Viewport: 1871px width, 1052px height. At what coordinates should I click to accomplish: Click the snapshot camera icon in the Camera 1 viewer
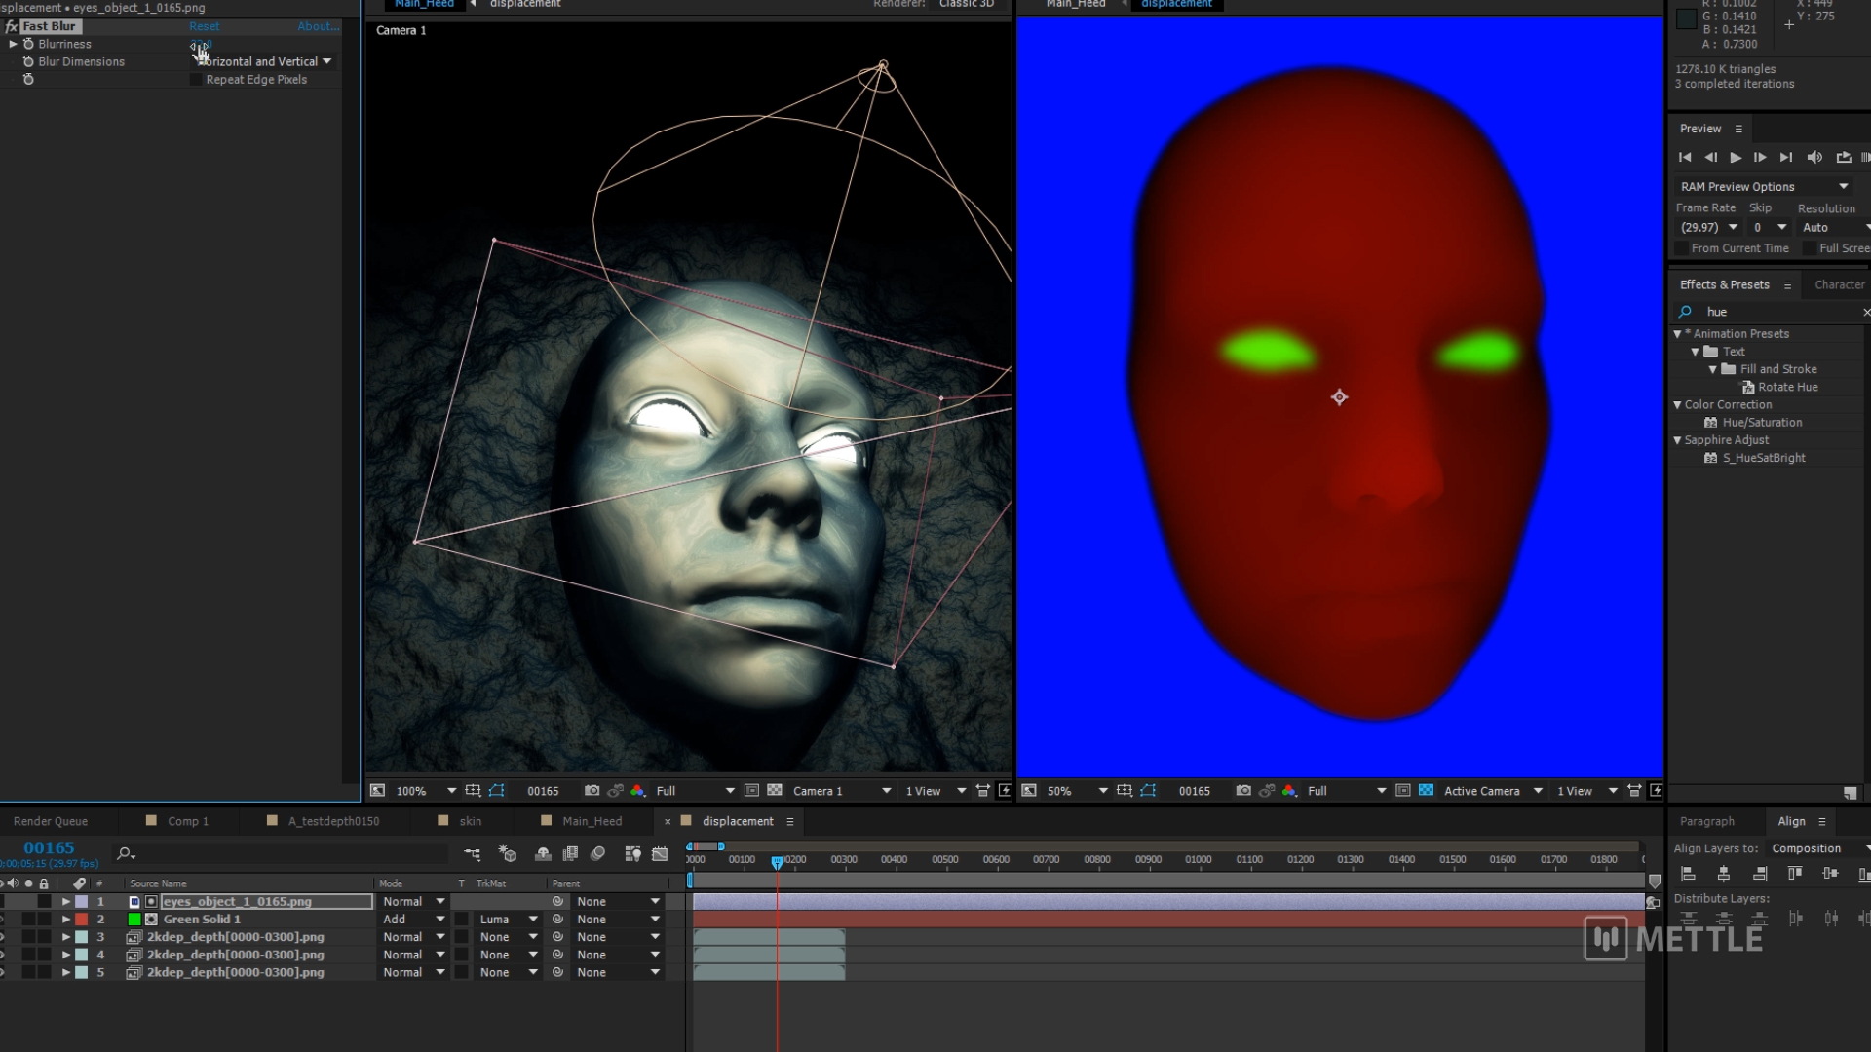(x=592, y=791)
